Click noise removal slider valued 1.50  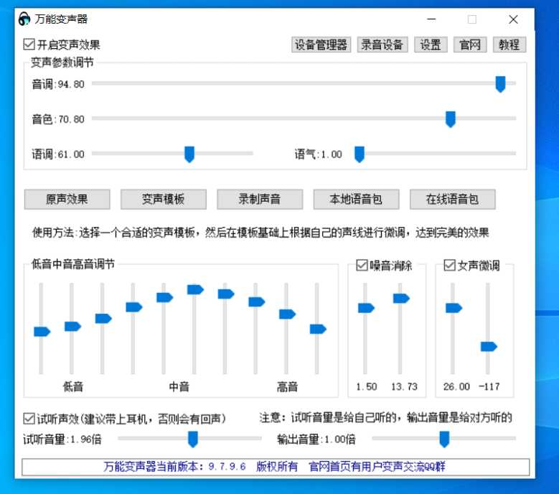click(x=366, y=308)
